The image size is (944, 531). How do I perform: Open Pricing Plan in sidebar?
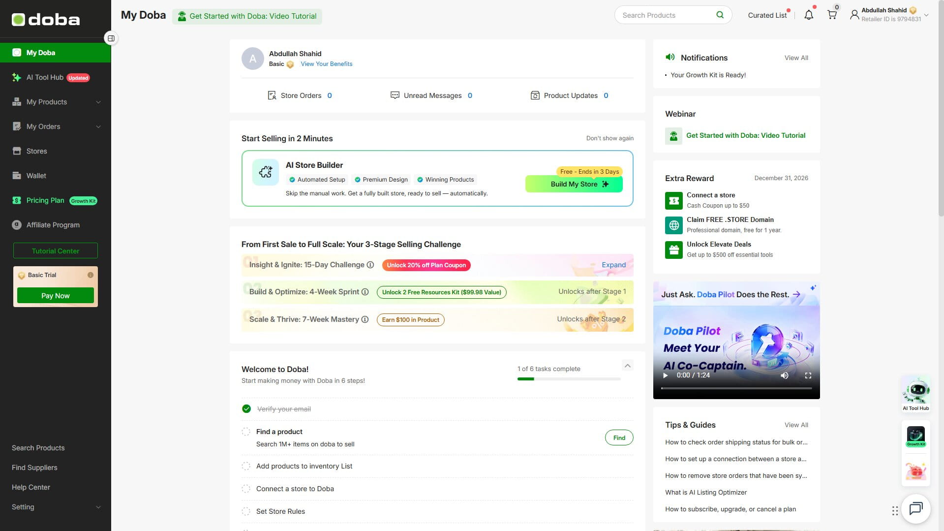pos(55,200)
